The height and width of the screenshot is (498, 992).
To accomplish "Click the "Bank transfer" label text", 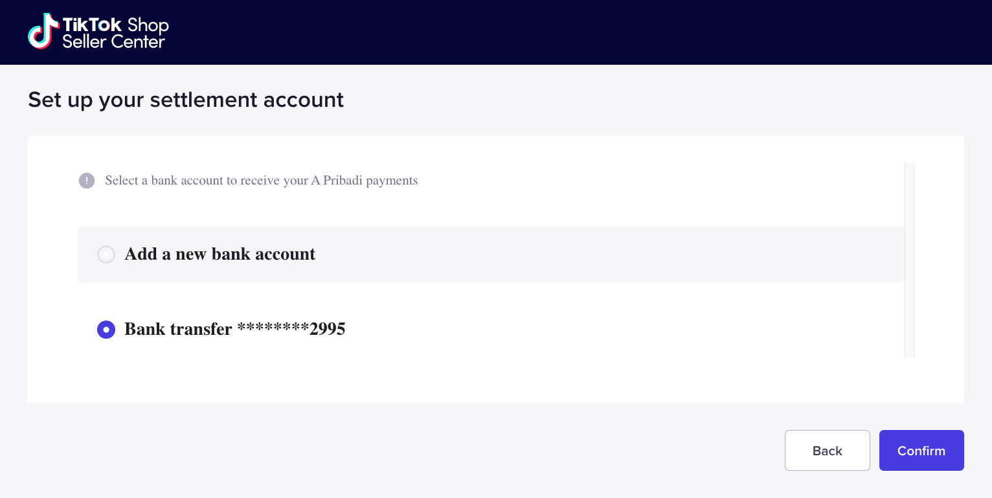I will coord(178,329).
